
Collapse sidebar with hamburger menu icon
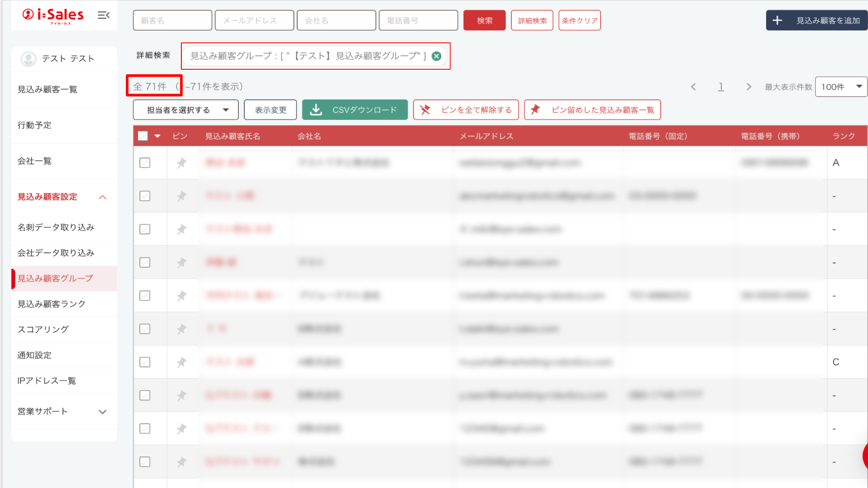(103, 16)
